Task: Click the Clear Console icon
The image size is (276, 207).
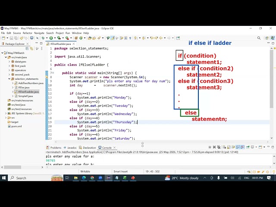Action: [x=224, y=147]
